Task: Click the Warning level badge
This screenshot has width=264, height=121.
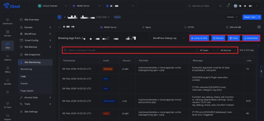Action: tap(108, 69)
